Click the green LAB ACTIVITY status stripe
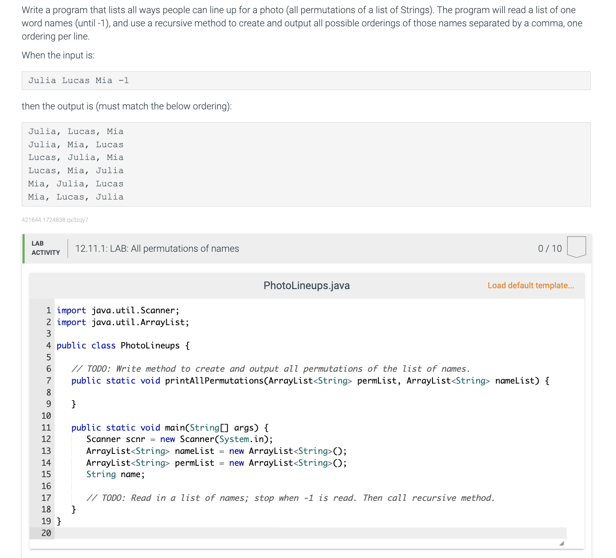616x558 pixels. (x=23, y=248)
